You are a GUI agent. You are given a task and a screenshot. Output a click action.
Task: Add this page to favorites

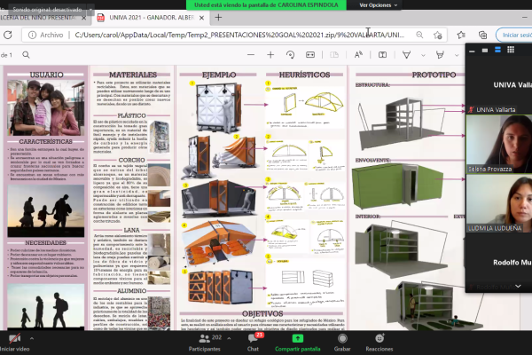click(x=438, y=35)
